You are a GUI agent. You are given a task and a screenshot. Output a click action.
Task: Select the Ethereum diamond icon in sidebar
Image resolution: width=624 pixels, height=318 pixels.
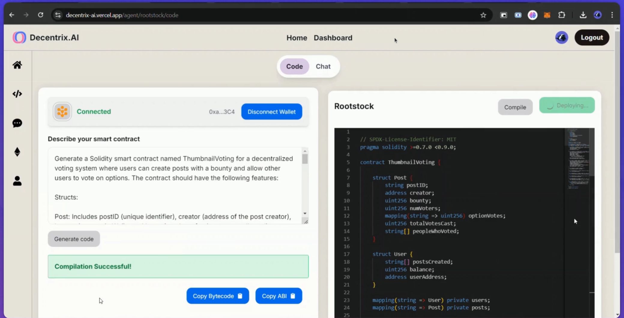click(x=17, y=152)
